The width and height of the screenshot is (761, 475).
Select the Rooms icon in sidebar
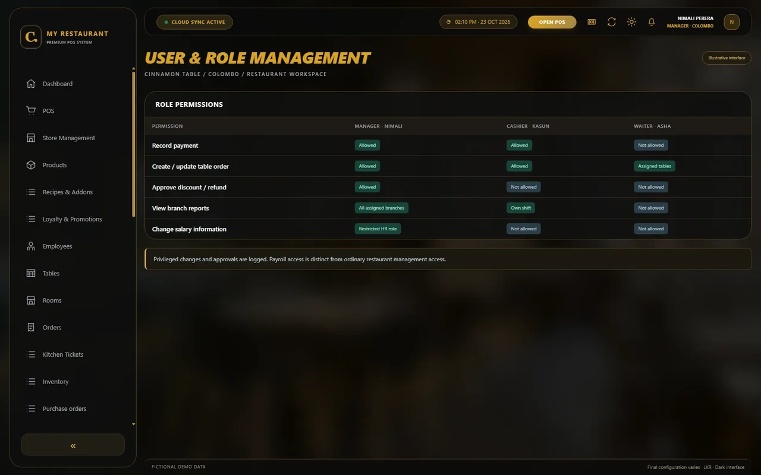point(31,300)
